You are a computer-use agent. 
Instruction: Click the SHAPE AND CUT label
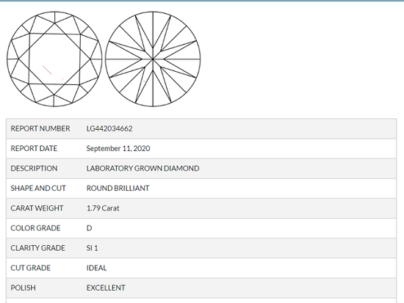point(38,189)
